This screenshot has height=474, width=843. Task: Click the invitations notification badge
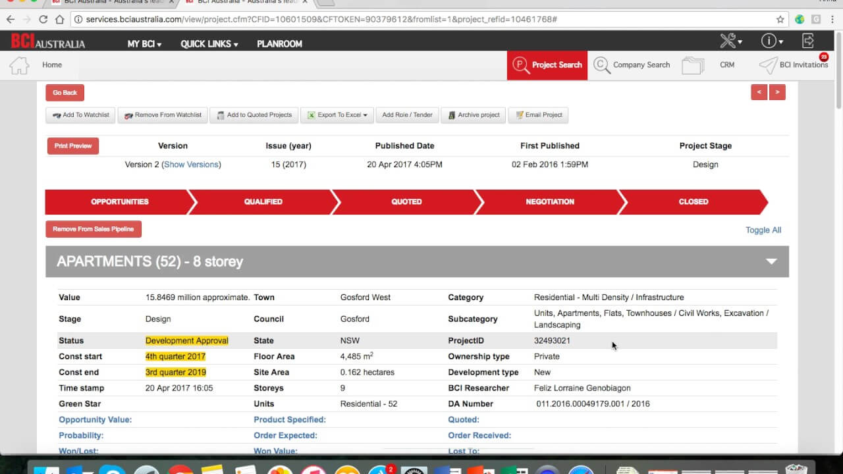(x=823, y=57)
